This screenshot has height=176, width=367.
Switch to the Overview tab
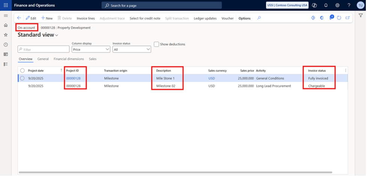[x=26, y=59]
